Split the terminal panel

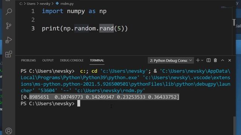point(208,60)
